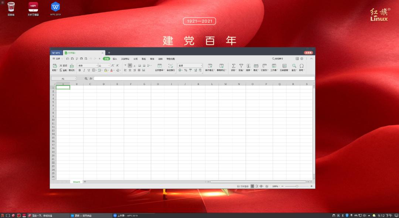This screenshot has height=218, width=399.
Task: Switch to the Data ribbon tab
Action: (x=144, y=58)
